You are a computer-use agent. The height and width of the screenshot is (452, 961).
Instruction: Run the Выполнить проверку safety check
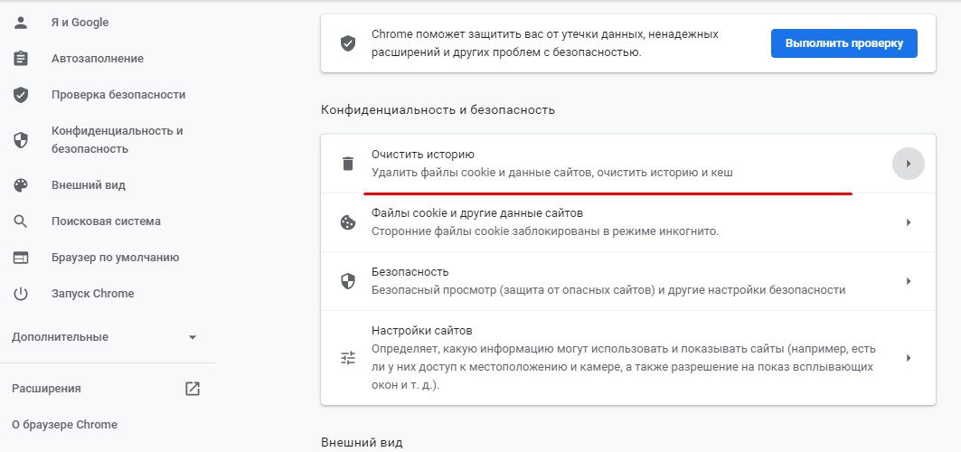pyautogui.click(x=844, y=43)
